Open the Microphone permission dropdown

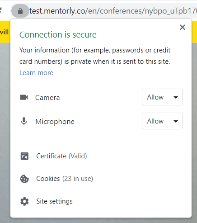coord(162,121)
